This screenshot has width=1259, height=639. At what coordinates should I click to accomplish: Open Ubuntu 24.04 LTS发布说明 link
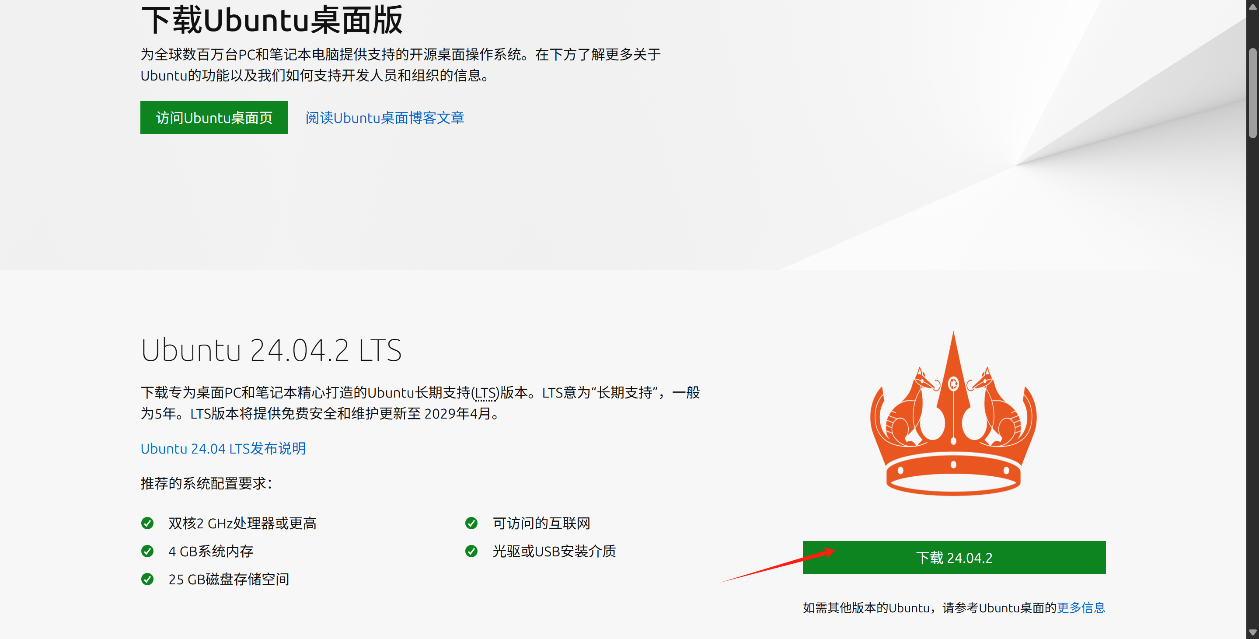point(223,448)
